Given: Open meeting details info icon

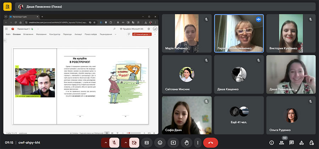Looking at the screenshot, I should tap(272, 143).
